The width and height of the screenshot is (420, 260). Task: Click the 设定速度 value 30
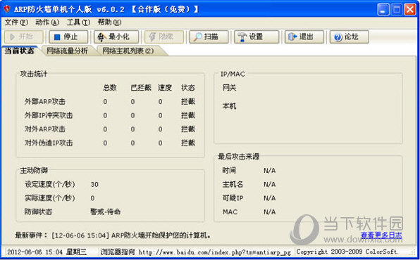94,184
